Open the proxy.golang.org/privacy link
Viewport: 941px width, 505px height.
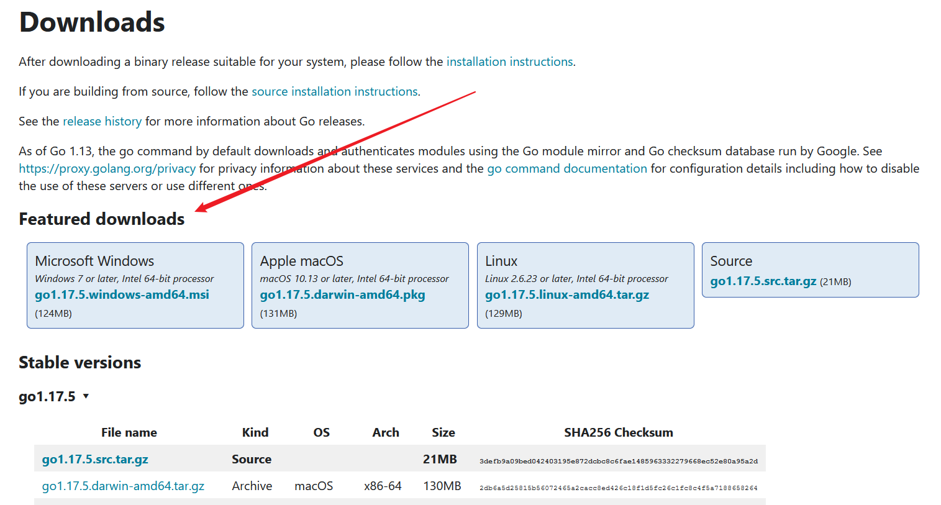click(x=107, y=168)
